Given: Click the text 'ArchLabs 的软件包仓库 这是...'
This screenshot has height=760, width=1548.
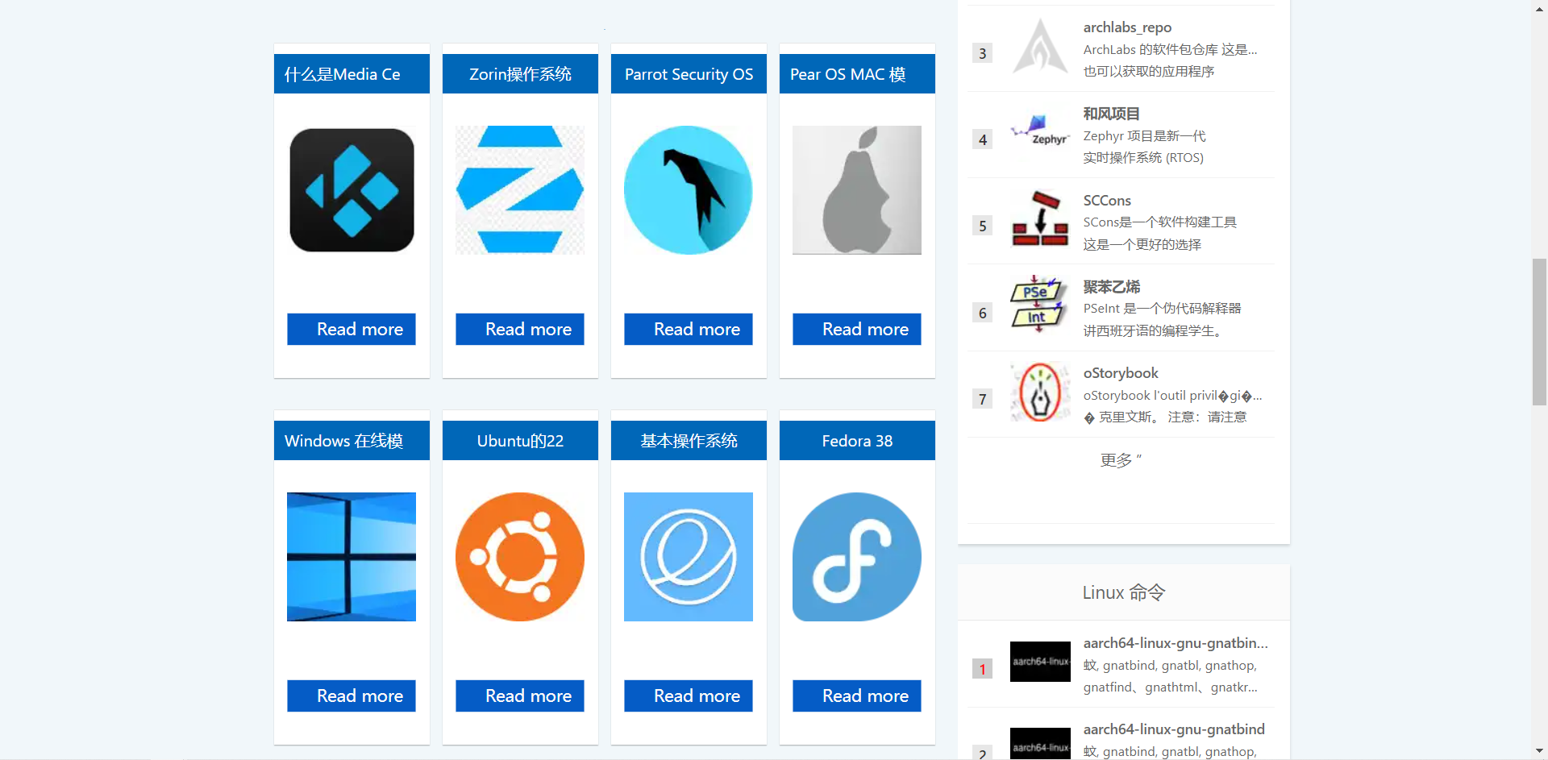Looking at the screenshot, I should [1170, 50].
